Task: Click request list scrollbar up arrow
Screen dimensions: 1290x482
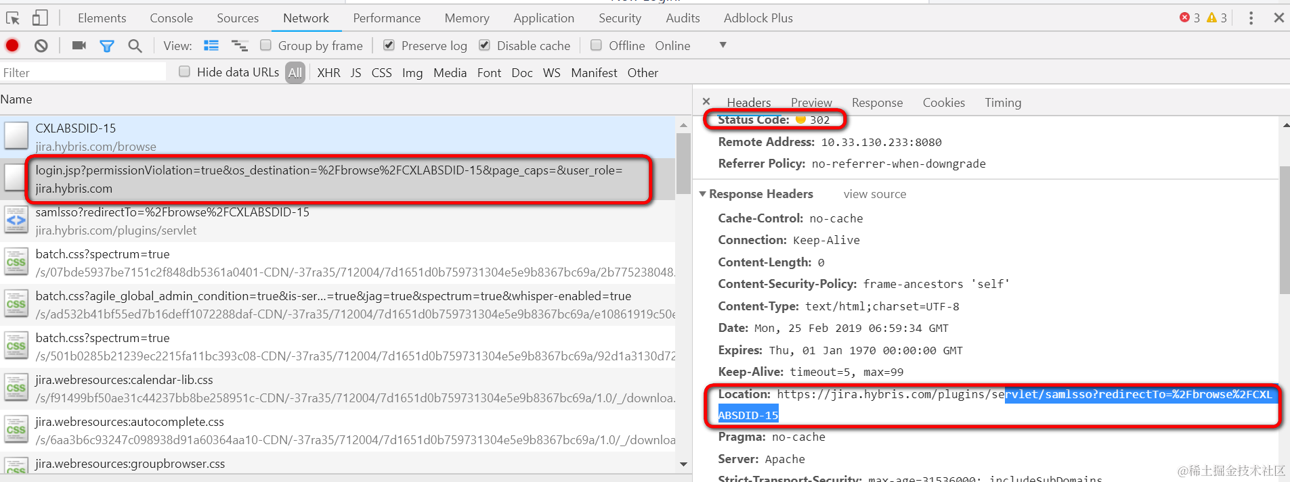Action: (683, 124)
